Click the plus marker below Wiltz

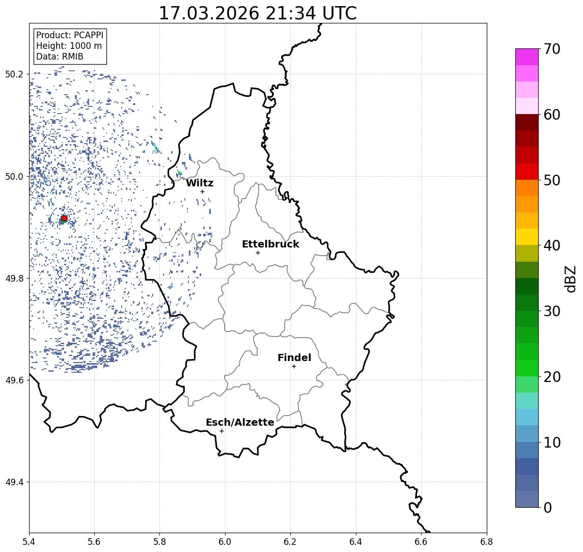pyautogui.click(x=202, y=191)
